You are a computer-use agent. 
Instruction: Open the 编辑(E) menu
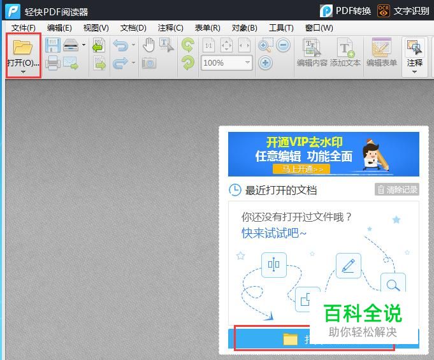click(x=59, y=28)
